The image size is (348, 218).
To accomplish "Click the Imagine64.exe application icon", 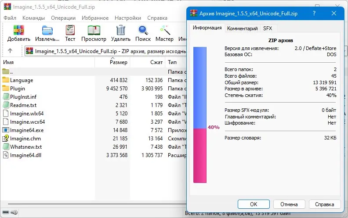I will click(x=6, y=130).
